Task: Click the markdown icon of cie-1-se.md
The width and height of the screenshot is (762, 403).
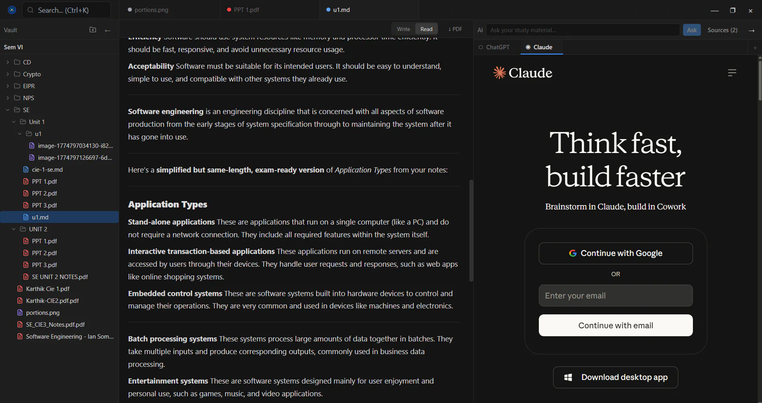Action: coord(26,169)
